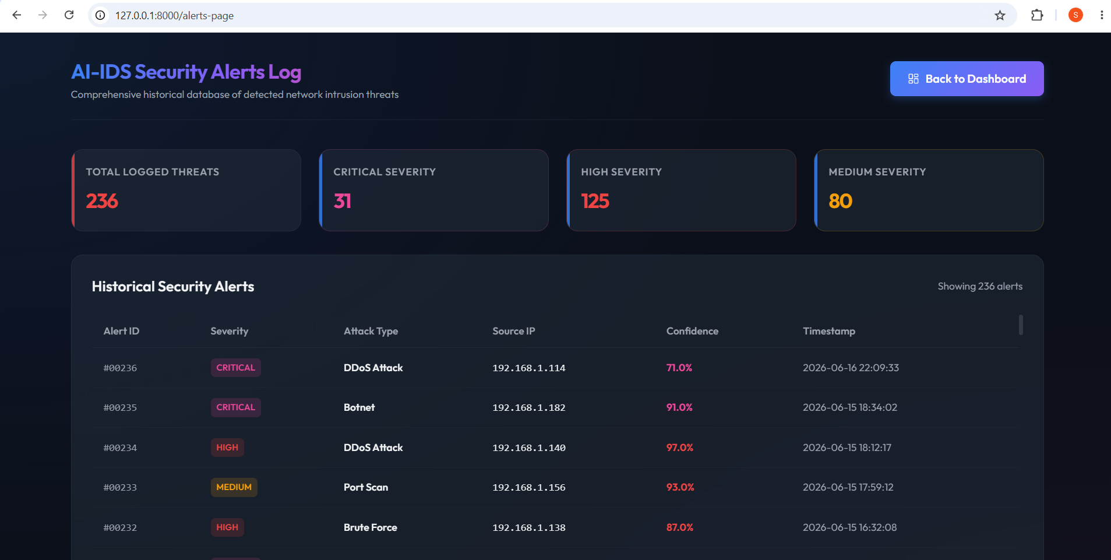The image size is (1111, 560).
Task: Click the Alert ID column header
Action: coord(121,331)
